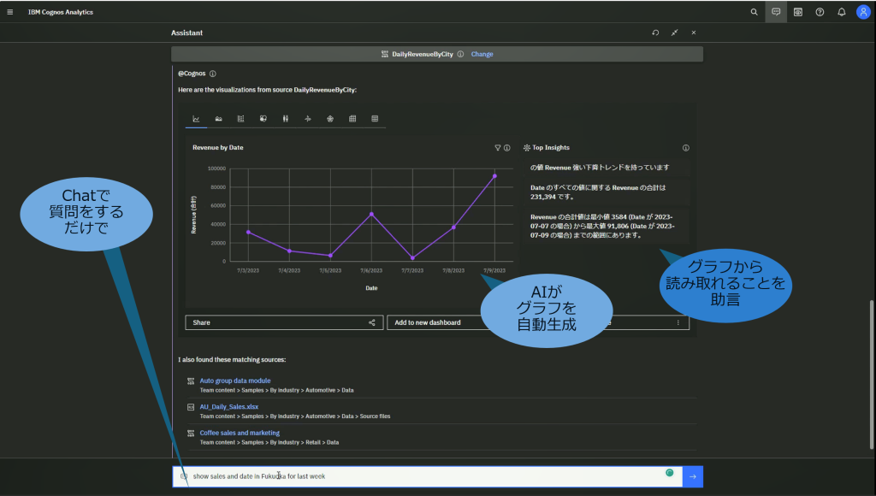Click the Share button
The height and width of the screenshot is (496, 876).
tap(284, 322)
